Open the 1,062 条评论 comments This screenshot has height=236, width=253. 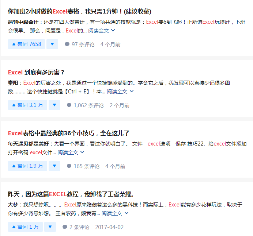tap(85, 105)
